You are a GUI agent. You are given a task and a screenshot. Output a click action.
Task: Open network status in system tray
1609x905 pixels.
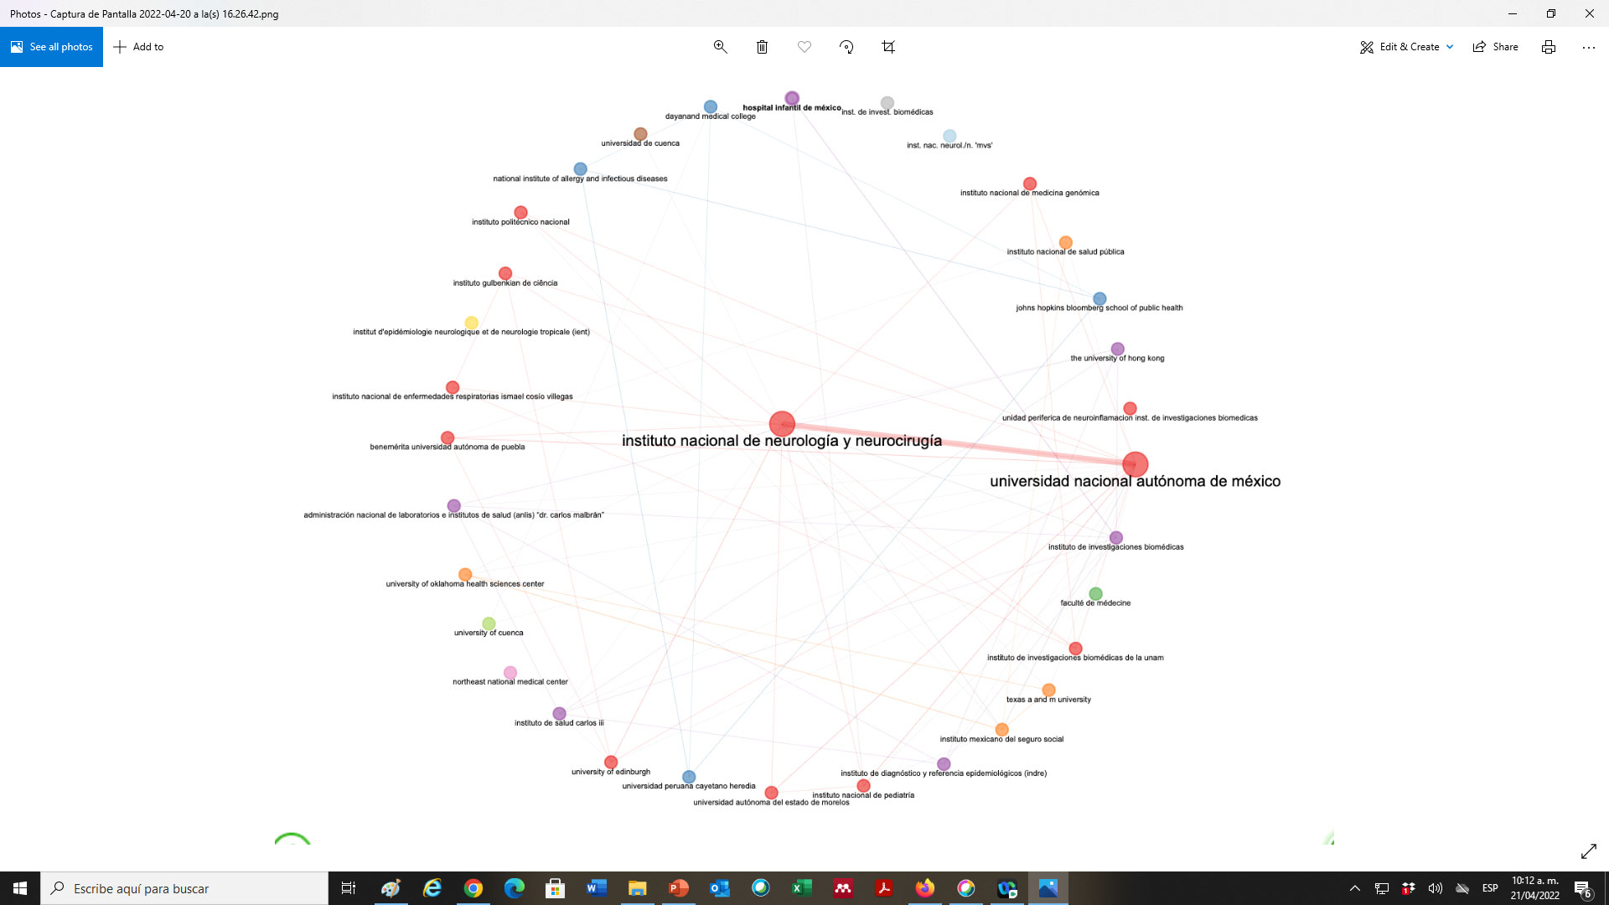pos(1382,888)
